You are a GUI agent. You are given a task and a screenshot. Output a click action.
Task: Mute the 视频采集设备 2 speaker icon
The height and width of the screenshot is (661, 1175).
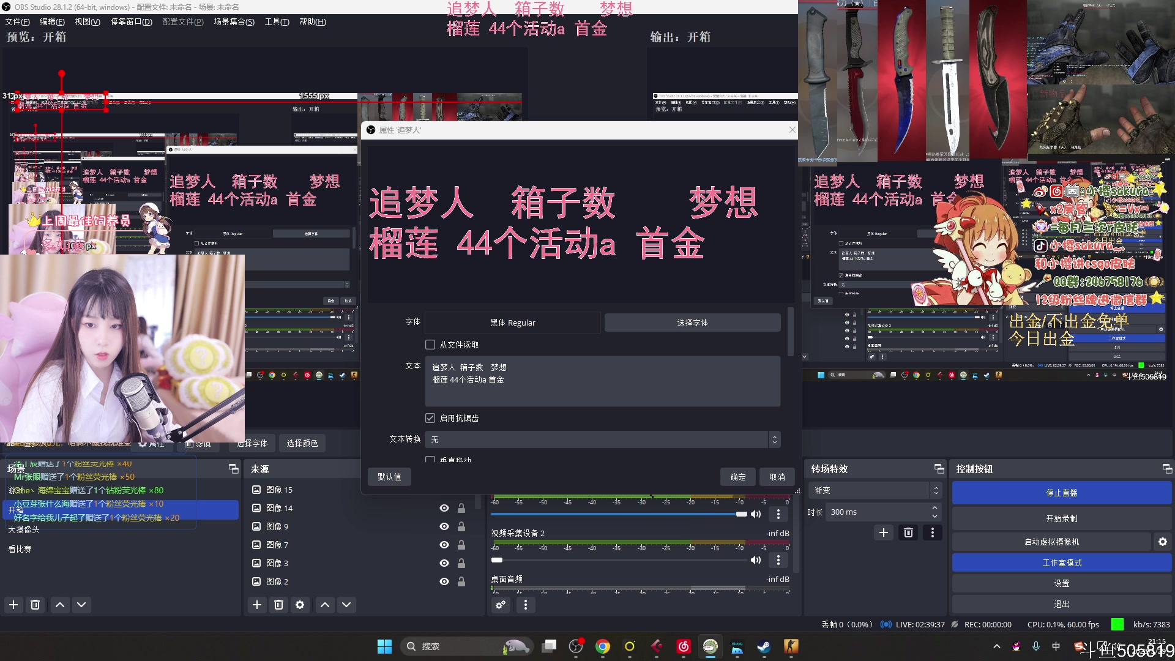(756, 560)
